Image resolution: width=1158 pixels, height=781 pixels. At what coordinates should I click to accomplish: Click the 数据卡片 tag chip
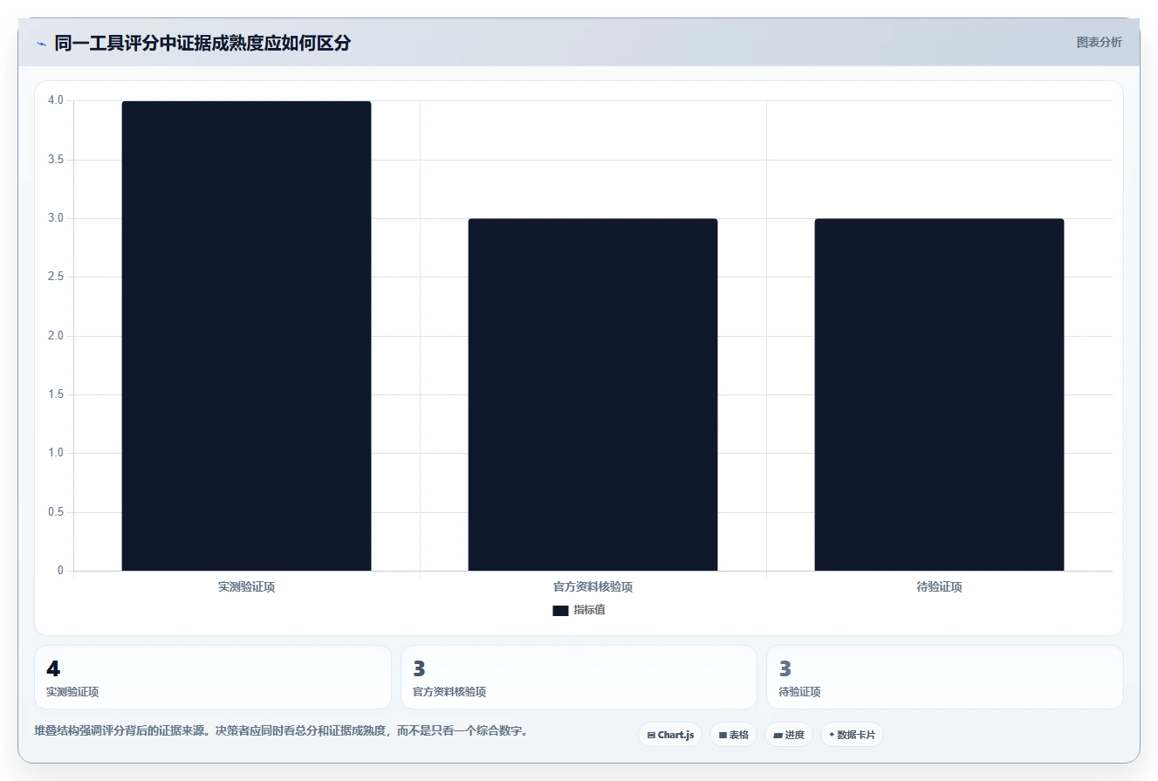click(852, 735)
